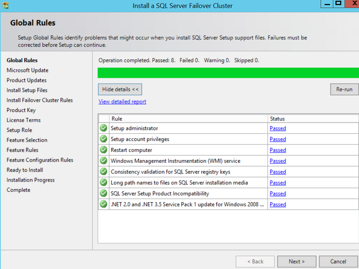The width and height of the screenshot is (359, 269).
Task: Minimize the installer window
Action: pyautogui.click(x=327, y=4)
